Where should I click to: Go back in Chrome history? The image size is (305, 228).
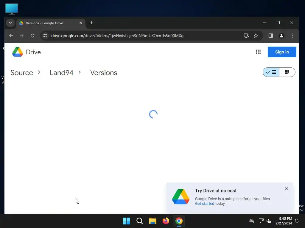click(11, 36)
